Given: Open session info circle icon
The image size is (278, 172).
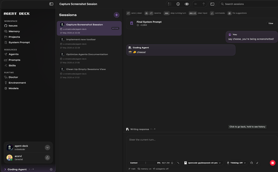Looking at the screenshot, I should (178, 4).
